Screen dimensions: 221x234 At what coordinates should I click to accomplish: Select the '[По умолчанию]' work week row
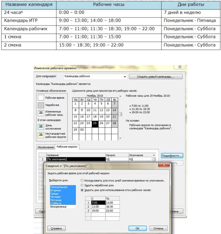76,159
